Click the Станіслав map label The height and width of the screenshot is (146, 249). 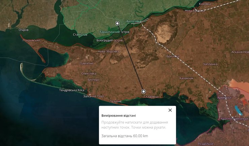tap(80, 34)
